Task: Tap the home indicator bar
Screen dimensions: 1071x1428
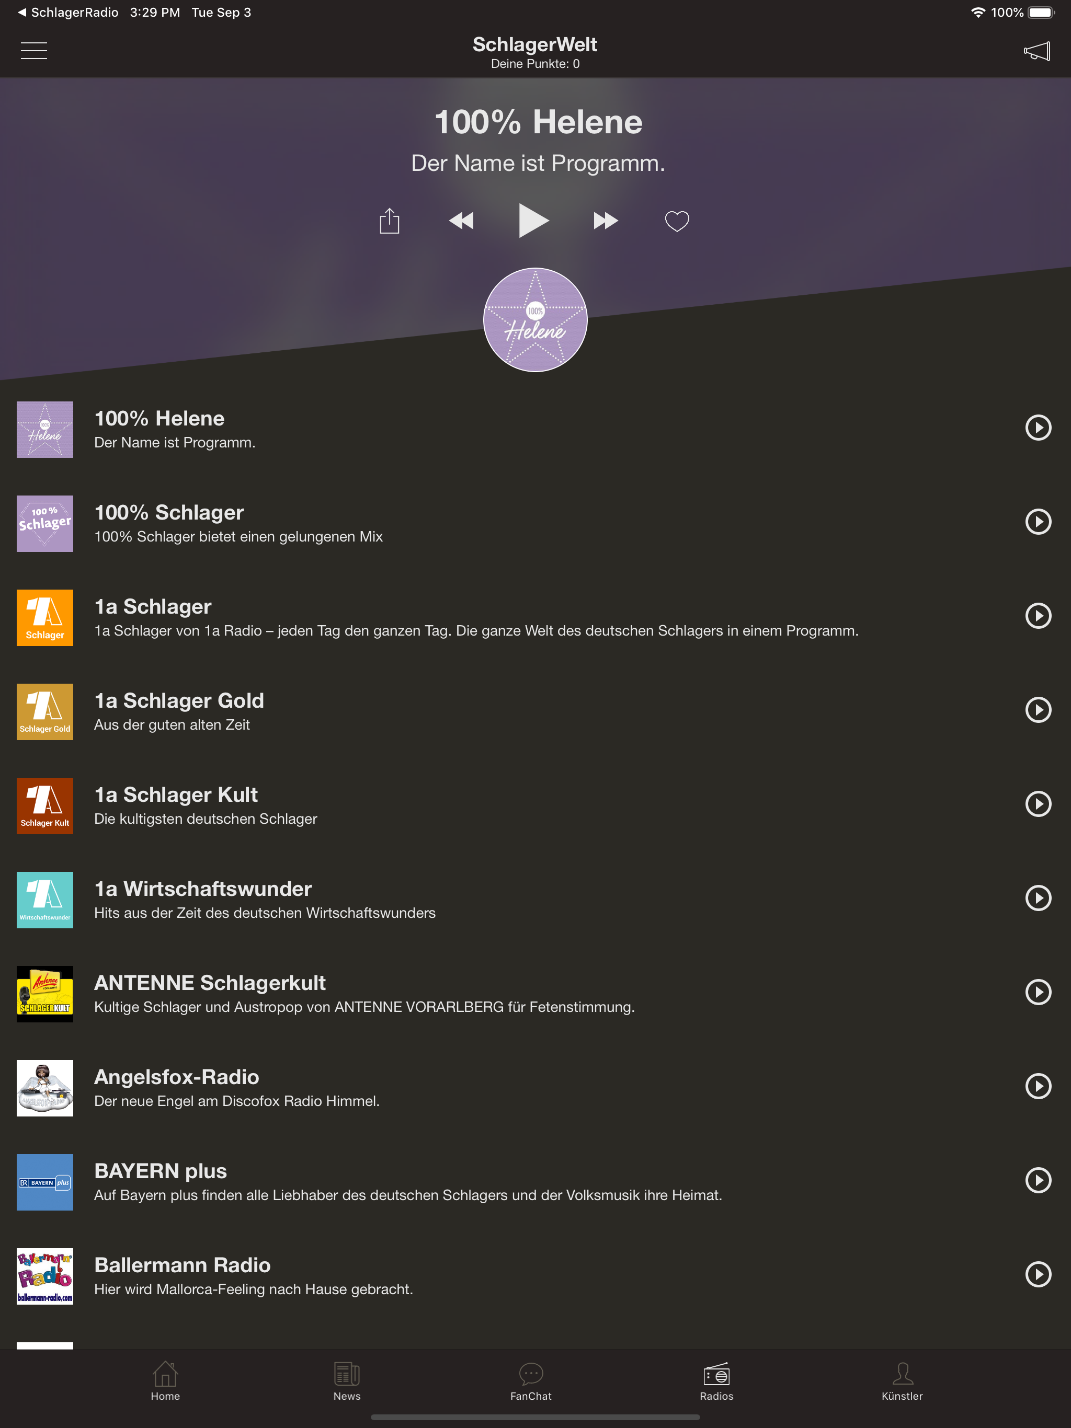Action: pos(535,1418)
